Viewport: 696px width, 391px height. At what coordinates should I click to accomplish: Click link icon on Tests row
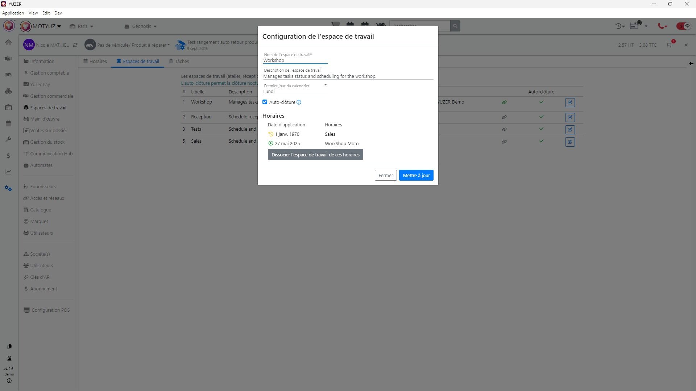[x=504, y=130]
